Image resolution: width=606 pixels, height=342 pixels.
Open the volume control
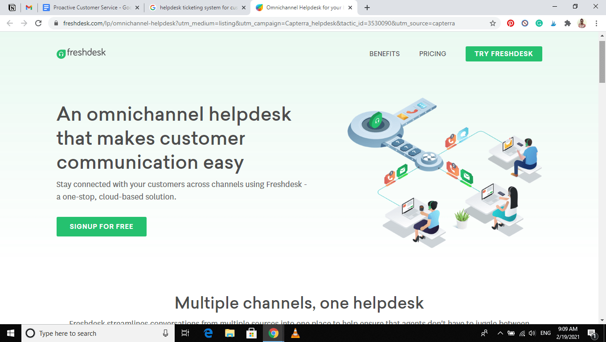pyautogui.click(x=532, y=333)
